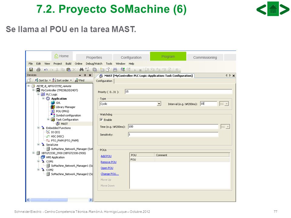Screen dimensions: 291x218
Task: Click the Sensitivity input field
Action: coord(173,134)
